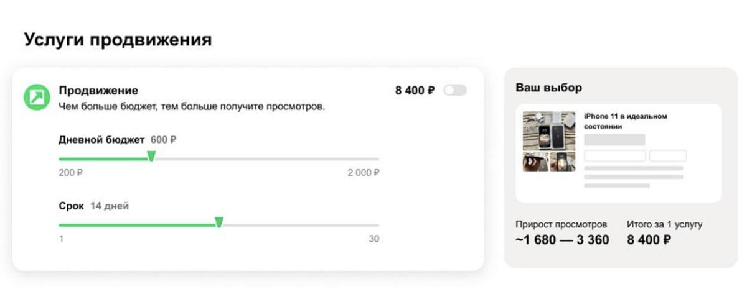Click the 600 ₽ daily budget value
Image resolution: width=747 pixels, height=302 pixels.
(163, 140)
